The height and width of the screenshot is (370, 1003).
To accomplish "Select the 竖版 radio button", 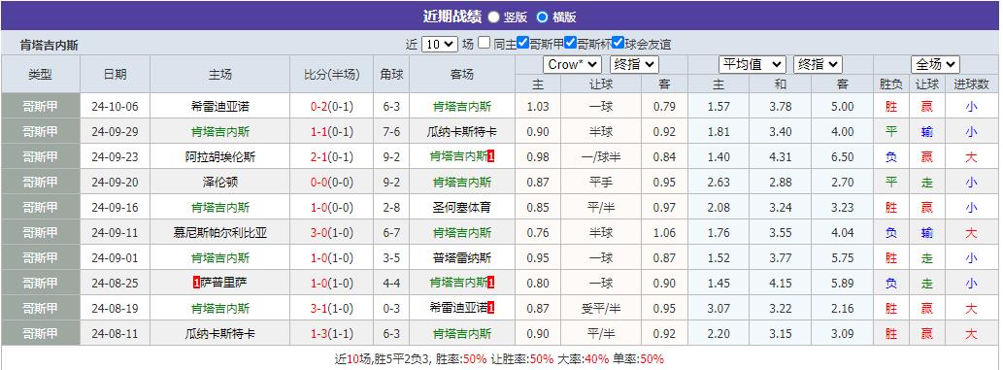I will point(494,17).
